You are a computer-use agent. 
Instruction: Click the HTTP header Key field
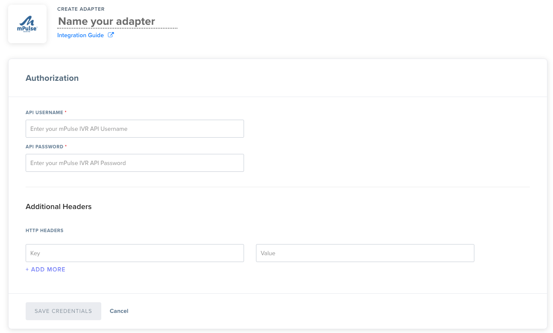[x=135, y=253]
